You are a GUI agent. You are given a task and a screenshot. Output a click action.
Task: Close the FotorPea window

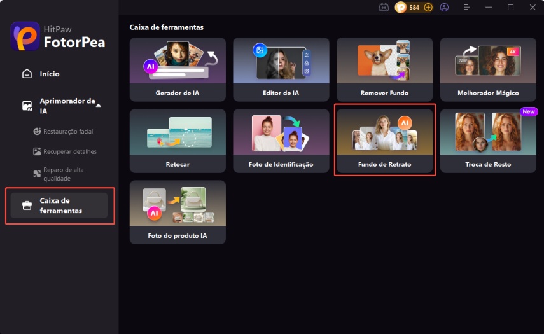click(533, 7)
